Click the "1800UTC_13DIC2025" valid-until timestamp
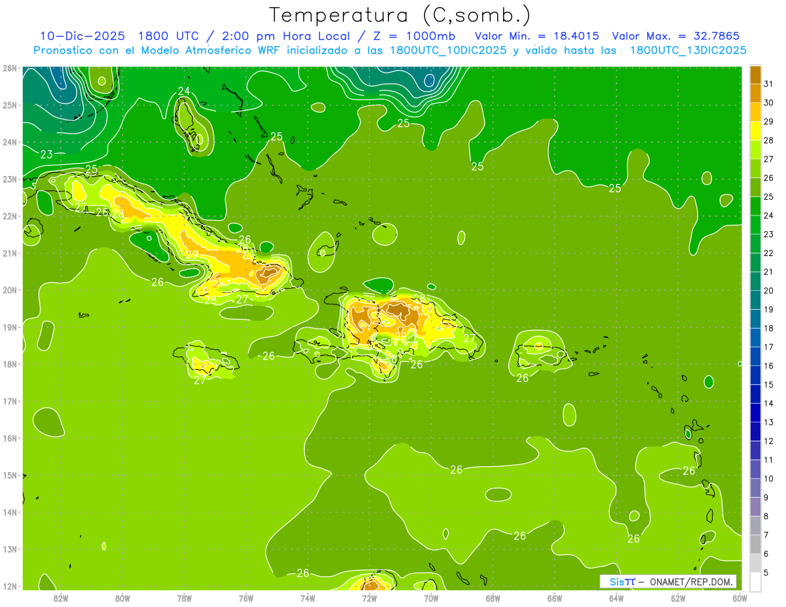The height and width of the screenshot is (607, 786). [x=688, y=50]
